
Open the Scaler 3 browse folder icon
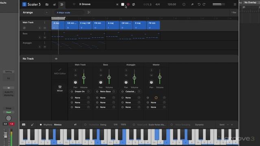(47, 4)
